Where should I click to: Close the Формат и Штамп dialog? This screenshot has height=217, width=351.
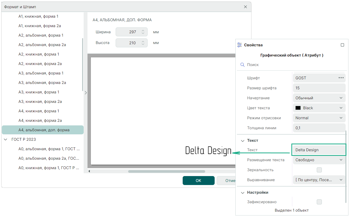[x=245, y=7]
